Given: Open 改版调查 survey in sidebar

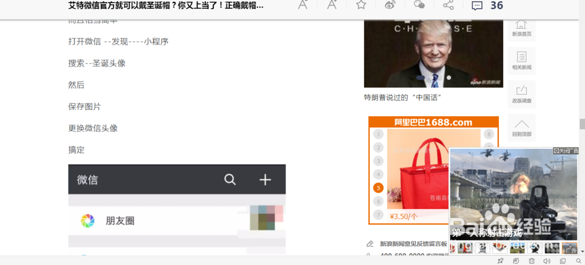Looking at the screenshot, I should (522, 95).
